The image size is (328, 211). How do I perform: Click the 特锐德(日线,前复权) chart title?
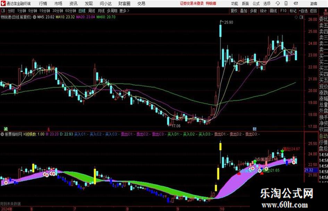(x=16, y=17)
